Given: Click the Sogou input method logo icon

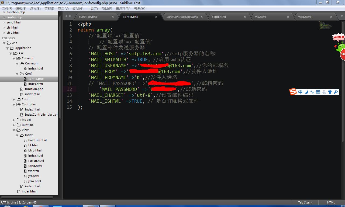Looking at the screenshot, I should pos(293,92).
